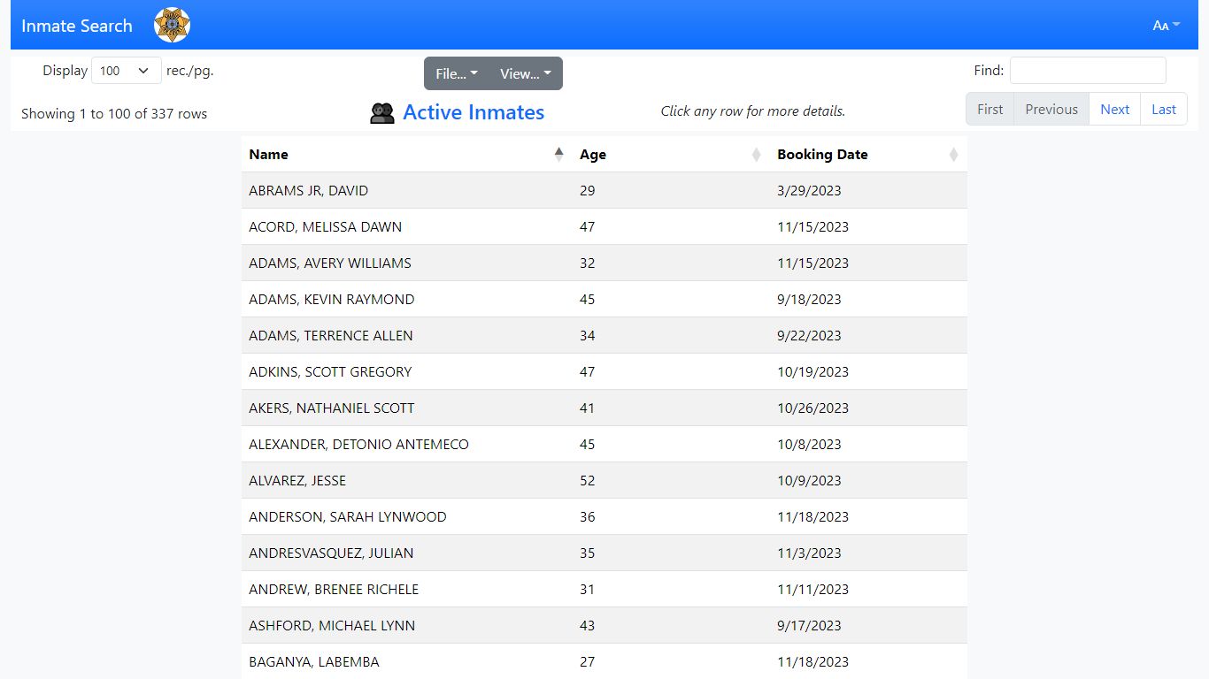
Task: Open ANDREW, BRENEE RICHELE record
Action: [604, 589]
